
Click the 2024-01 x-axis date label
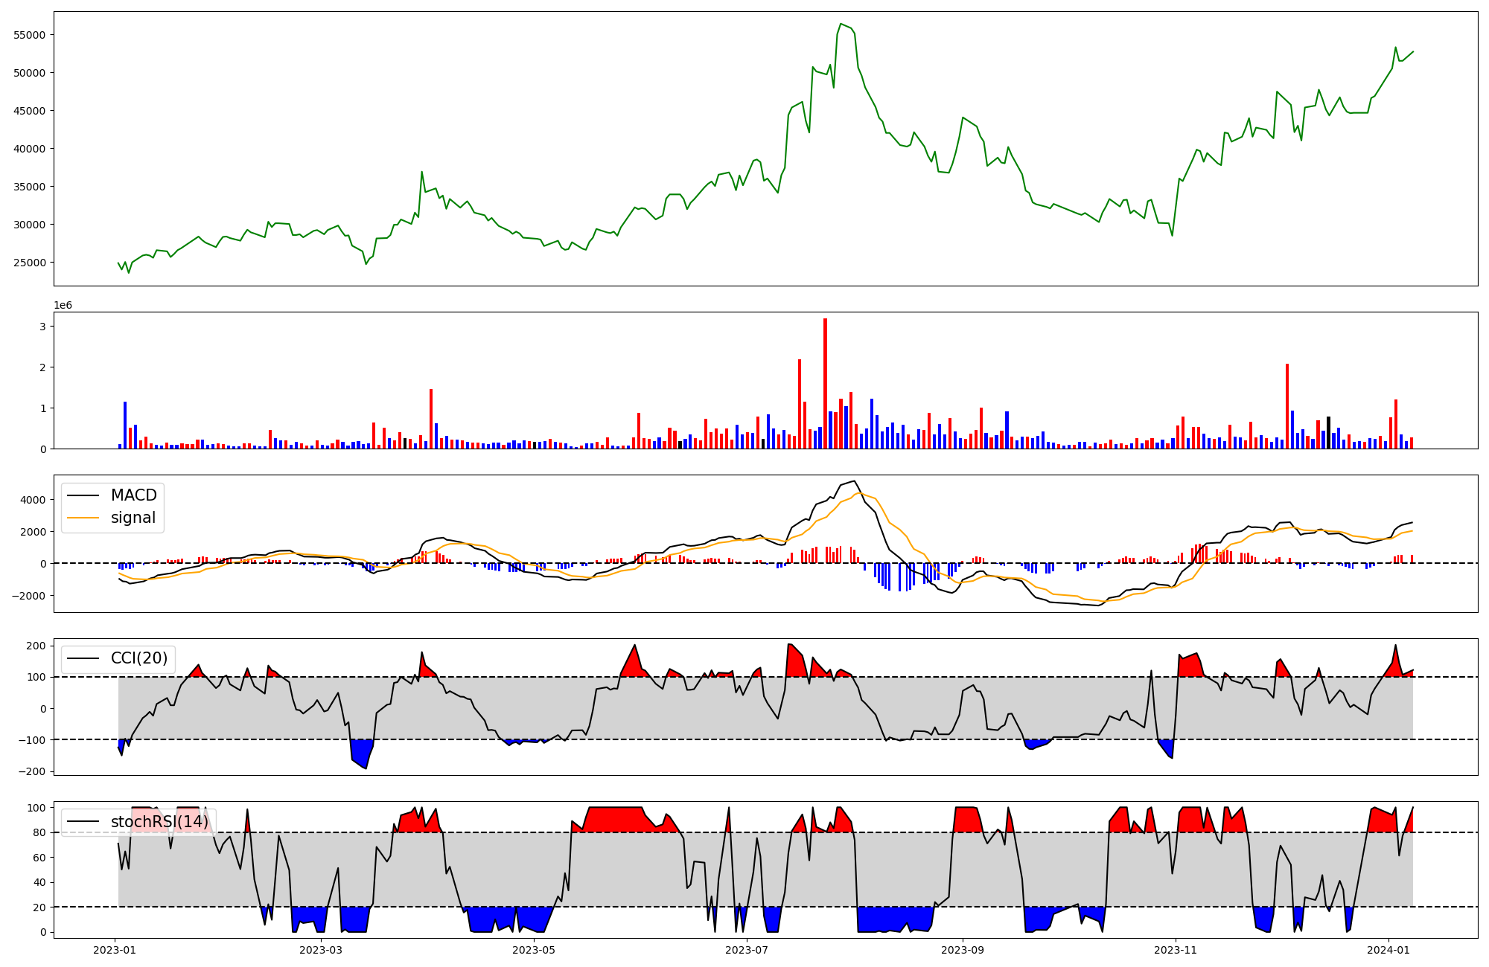(1388, 950)
